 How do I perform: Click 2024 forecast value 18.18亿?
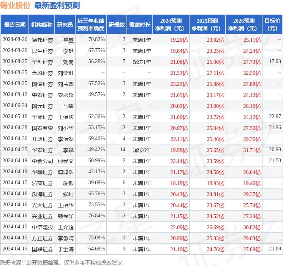[179, 183]
